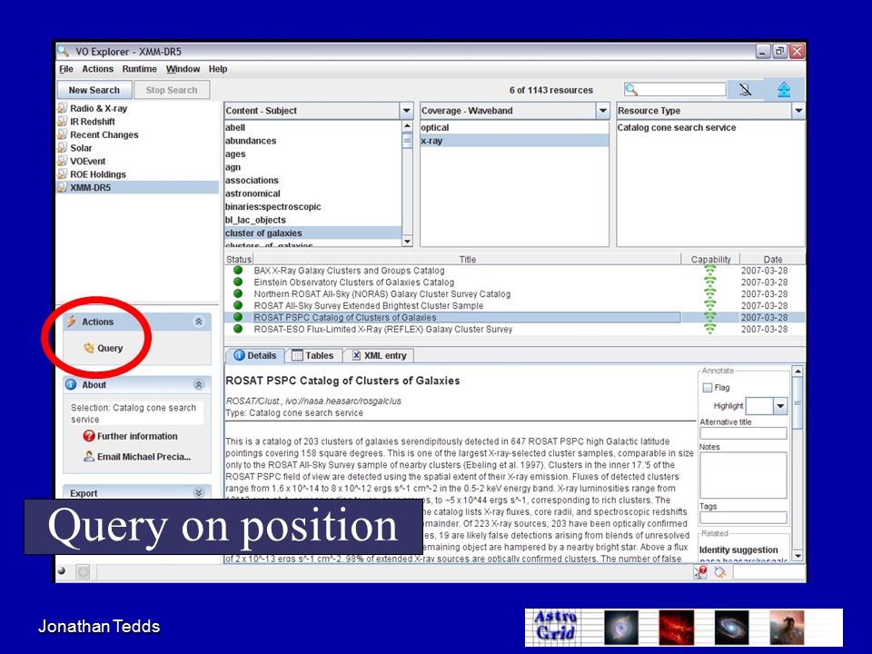Switch to the Details tab

[x=255, y=355]
